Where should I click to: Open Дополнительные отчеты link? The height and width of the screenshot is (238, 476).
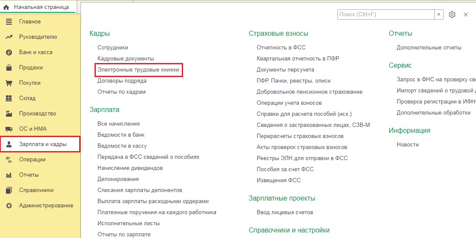429,48
